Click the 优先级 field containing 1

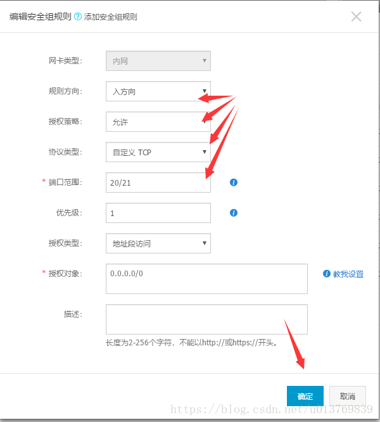click(x=158, y=213)
